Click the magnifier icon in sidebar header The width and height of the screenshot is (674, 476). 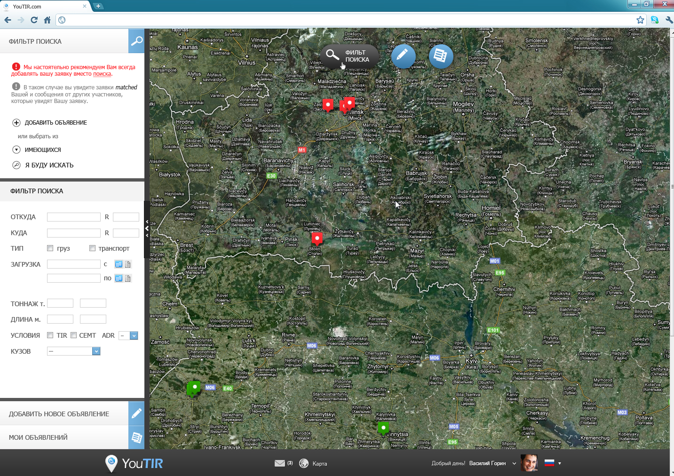tap(136, 41)
